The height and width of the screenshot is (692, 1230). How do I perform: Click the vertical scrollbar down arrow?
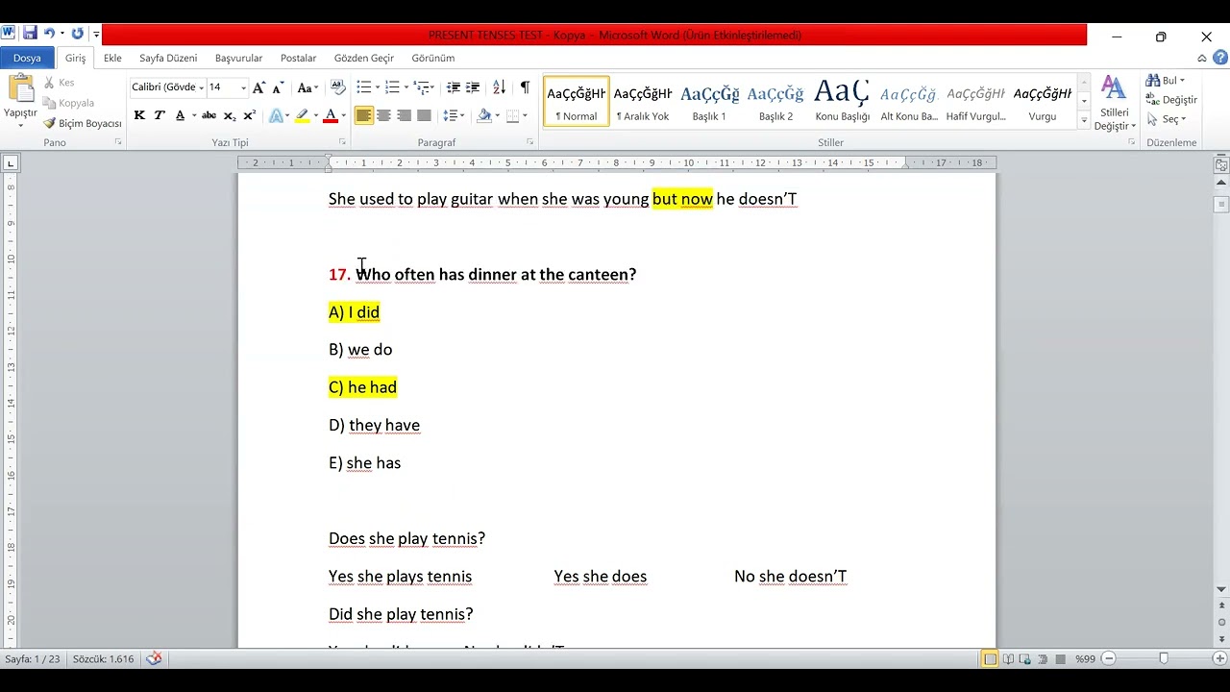(1221, 589)
